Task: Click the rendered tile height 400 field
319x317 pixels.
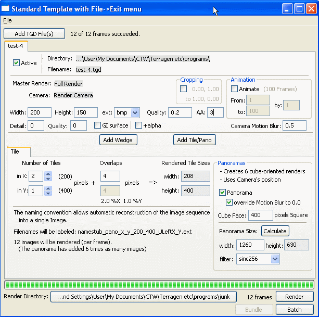Action: (x=196, y=191)
